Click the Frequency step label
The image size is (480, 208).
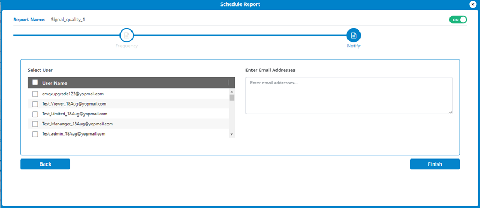coord(127,46)
